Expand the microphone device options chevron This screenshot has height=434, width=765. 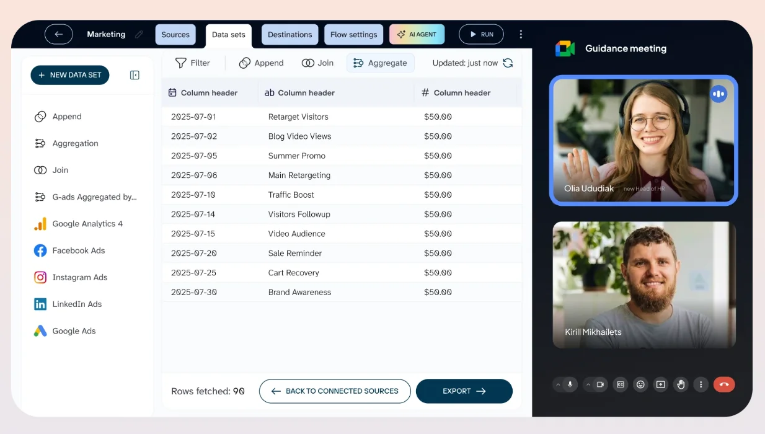[x=557, y=384]
